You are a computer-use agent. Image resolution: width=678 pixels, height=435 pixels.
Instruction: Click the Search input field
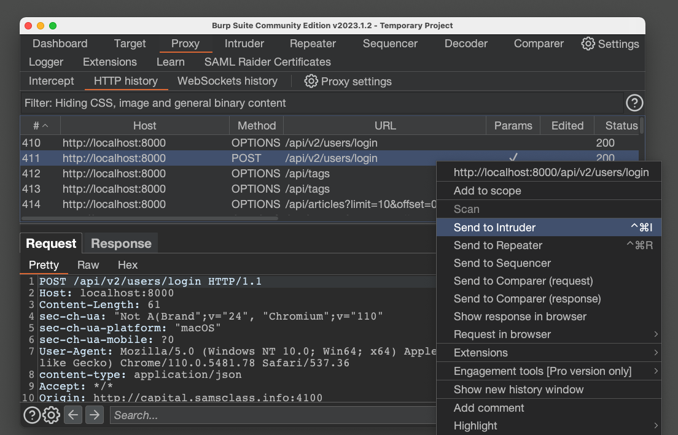(270, 415)
